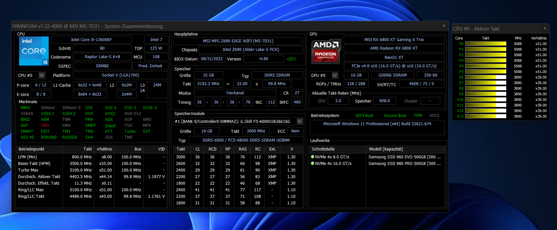This screenshot has width=557, height=230.
Task: Click the 125 W TDP value
Action: click(156, 48)
